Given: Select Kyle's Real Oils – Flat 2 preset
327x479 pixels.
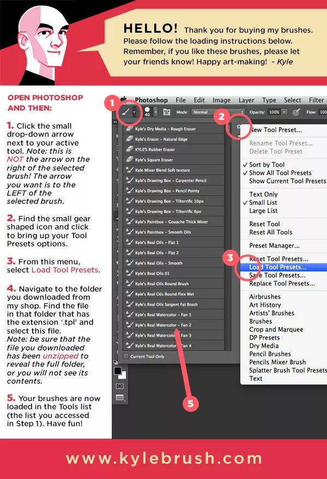Looking at the screenshot, I should point(174,253).
